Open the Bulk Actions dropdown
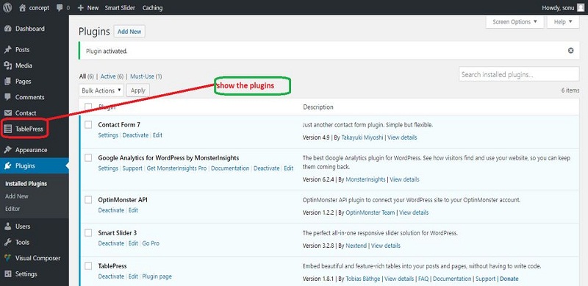The height and width of the screenshot is (286, 588). (101, 90)
